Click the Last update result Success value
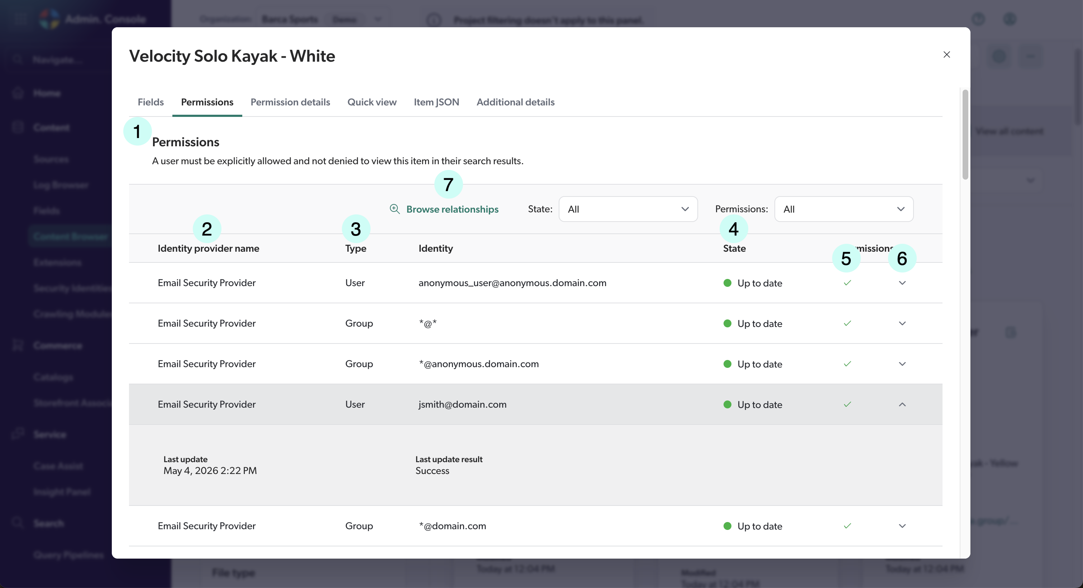Viewport: 1083px width, 588px height. (x=432, y=471)
